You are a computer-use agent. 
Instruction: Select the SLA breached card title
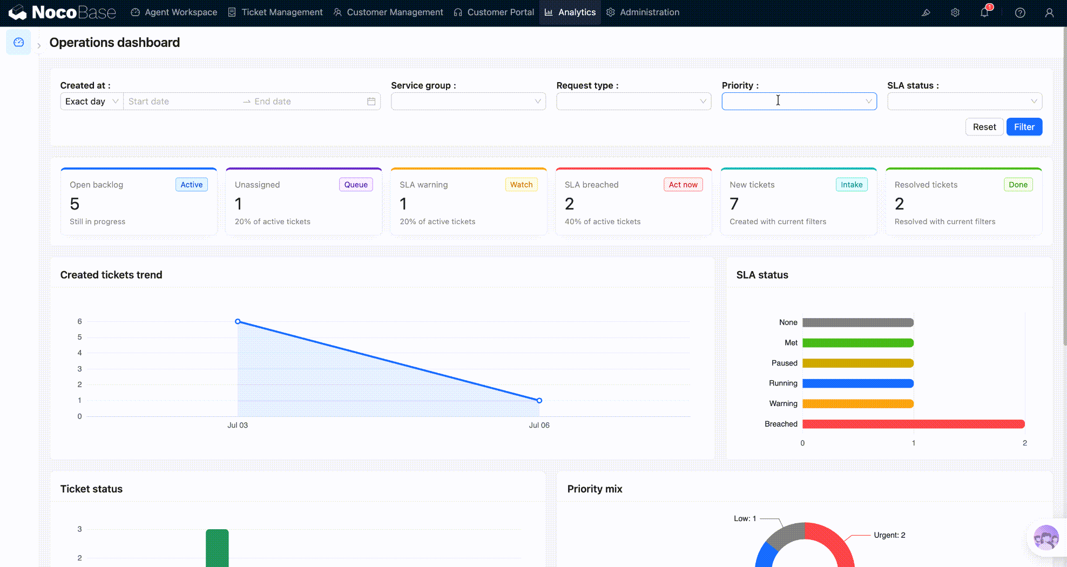click(592, 185)
